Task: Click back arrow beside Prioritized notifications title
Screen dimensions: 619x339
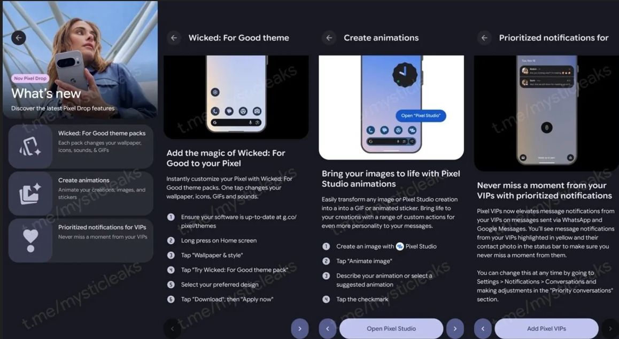Action: 484,38
